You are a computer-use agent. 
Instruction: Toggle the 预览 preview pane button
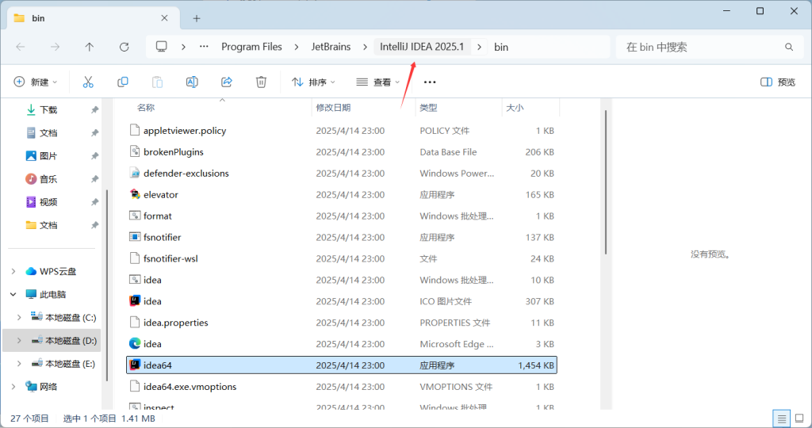[x=777, y=82]
